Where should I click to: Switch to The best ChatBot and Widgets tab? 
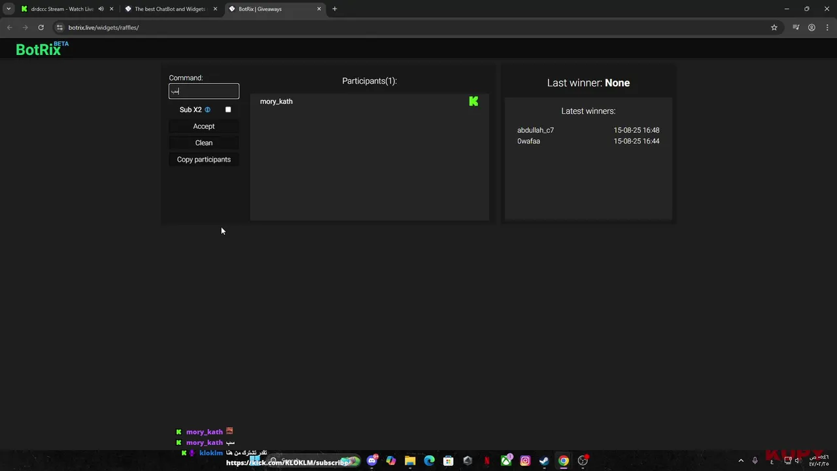point(170,9)
